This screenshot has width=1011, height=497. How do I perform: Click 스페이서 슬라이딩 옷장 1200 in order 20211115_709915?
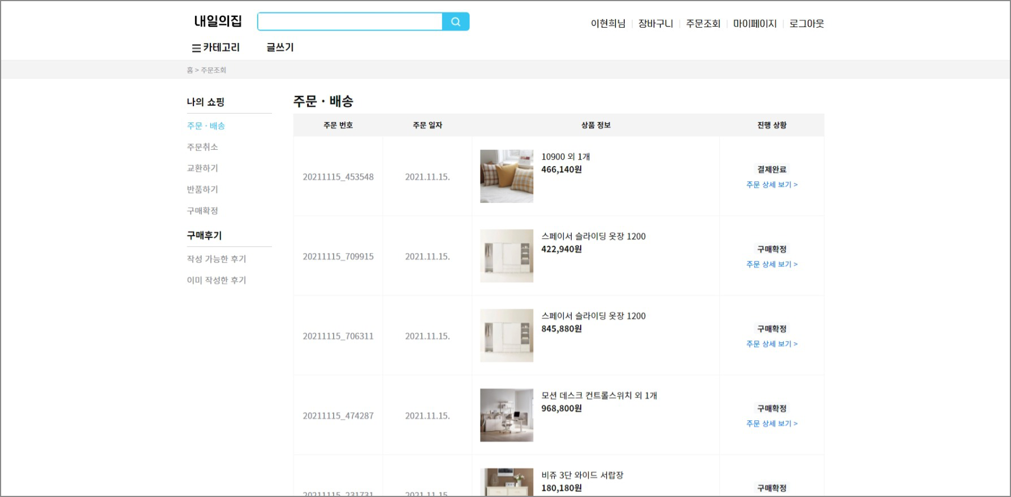pyautogui.click(x=593, y=237)
